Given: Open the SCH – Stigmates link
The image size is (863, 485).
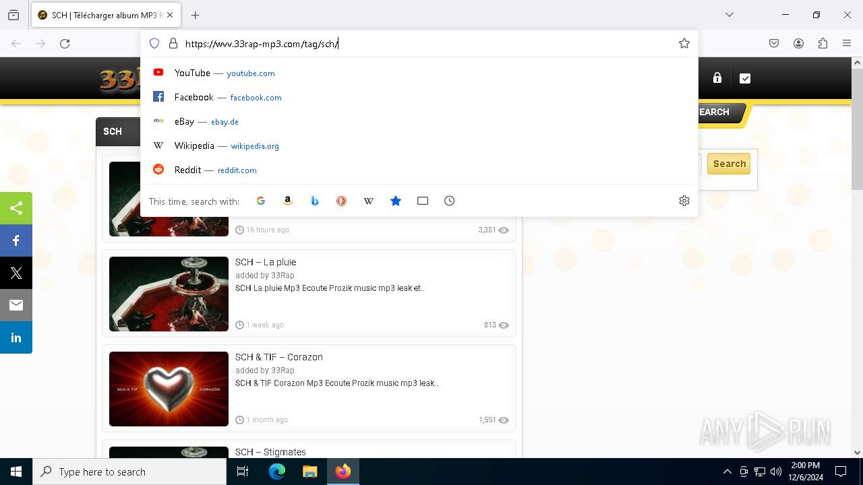Looking at the screenshot, I should coord(270,452).
